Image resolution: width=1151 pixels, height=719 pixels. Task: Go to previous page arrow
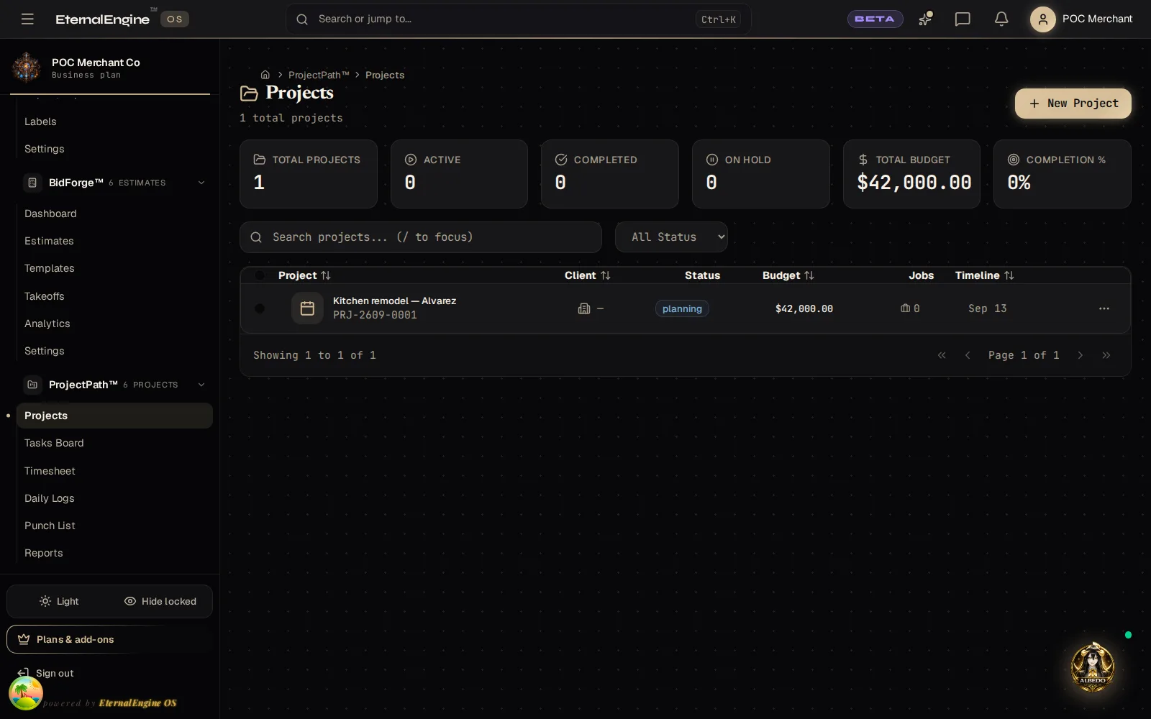click(x=968, y=355)
